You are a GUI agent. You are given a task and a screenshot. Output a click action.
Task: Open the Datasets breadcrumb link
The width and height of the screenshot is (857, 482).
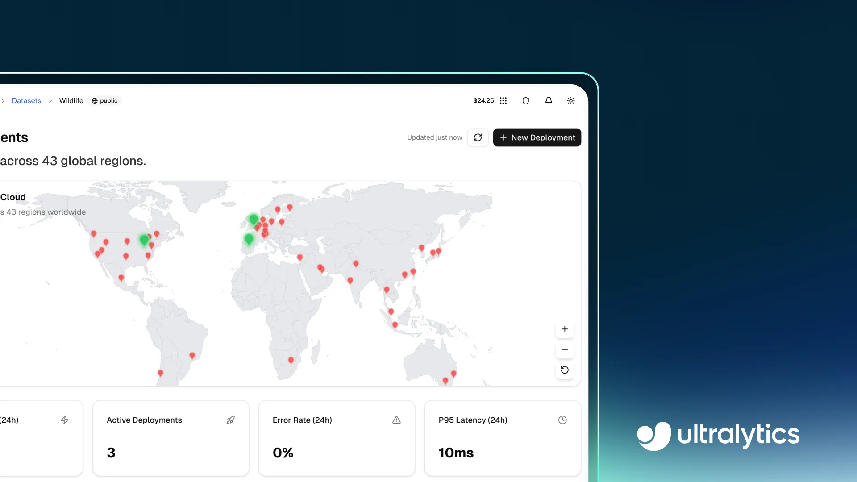pos(26,101)
